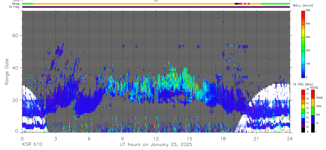Click the '300' tick on WID color bar
Image resolution: width=326 pixels, height=150 pixels.
pyautogui.click(x=308, y=37)
